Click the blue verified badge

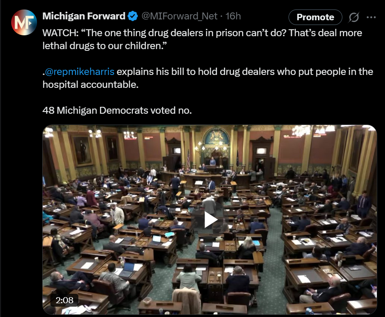133,16
